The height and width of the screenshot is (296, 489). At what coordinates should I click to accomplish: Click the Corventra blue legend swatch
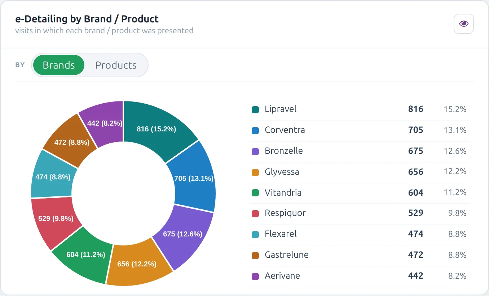[255, 130]
